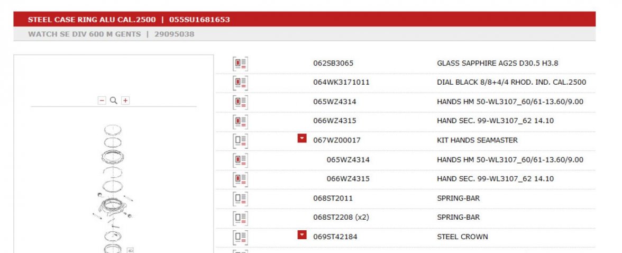Select part number 064WK3171011
622x253 pixels.
(x=341, y=82)
